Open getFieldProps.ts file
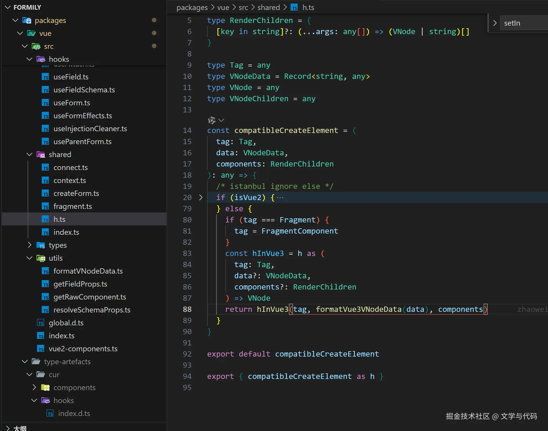This screenshot has height=431, width=548. (x=80, y=284)
